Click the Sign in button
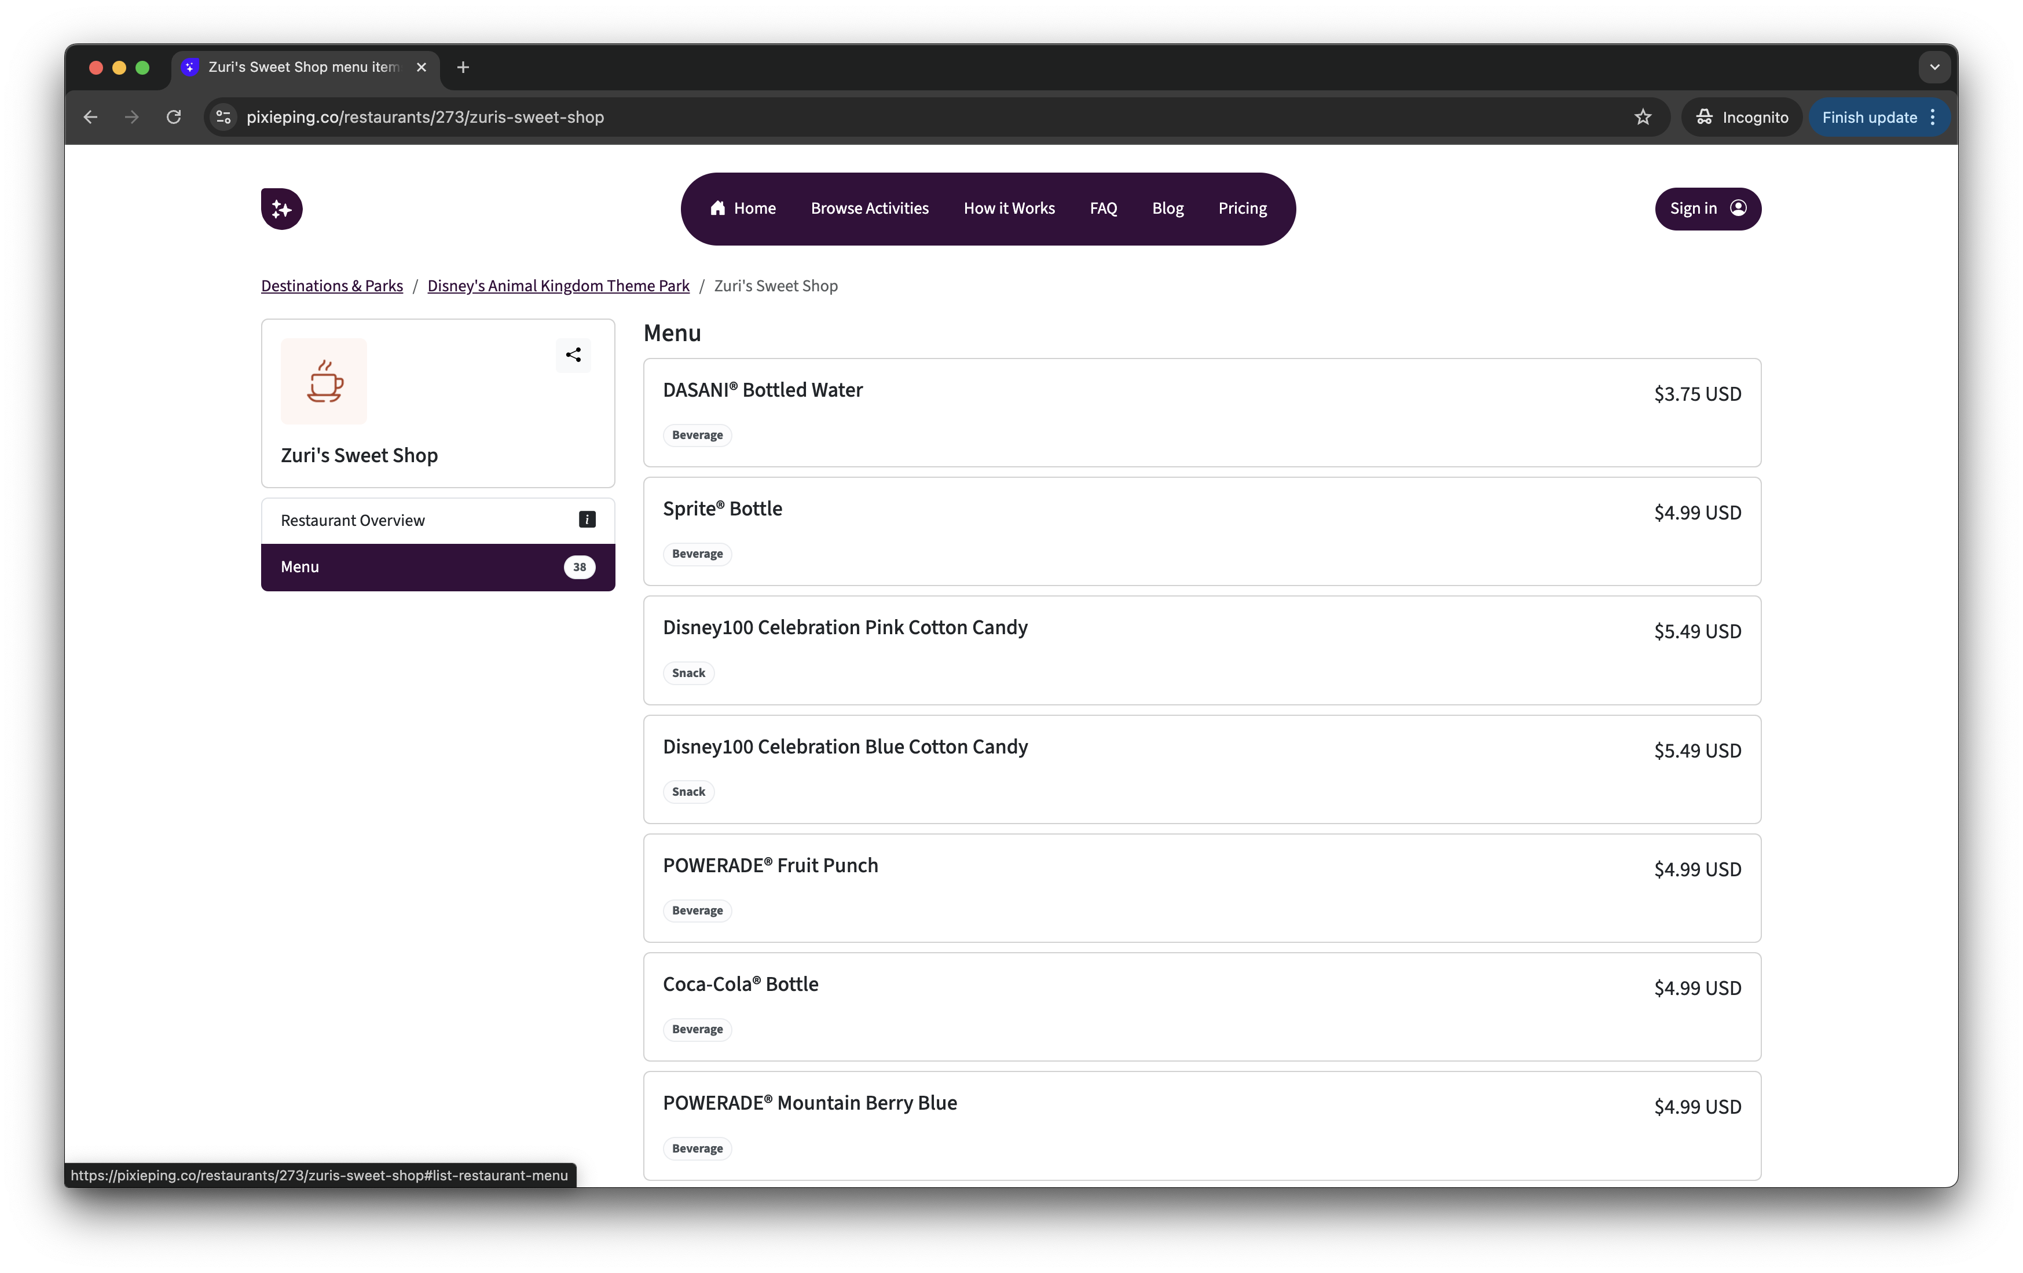 point(1708,208)
